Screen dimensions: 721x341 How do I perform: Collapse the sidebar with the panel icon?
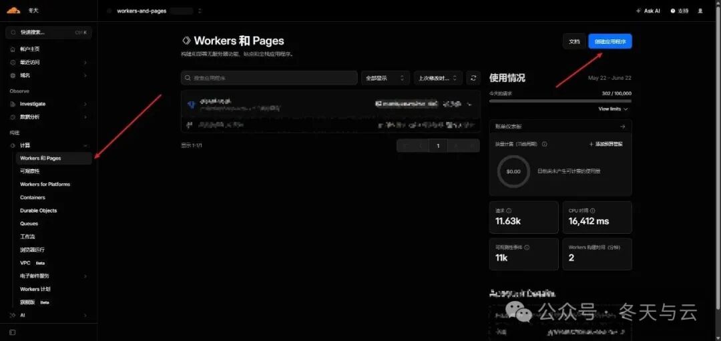click(x=13, y=332)
